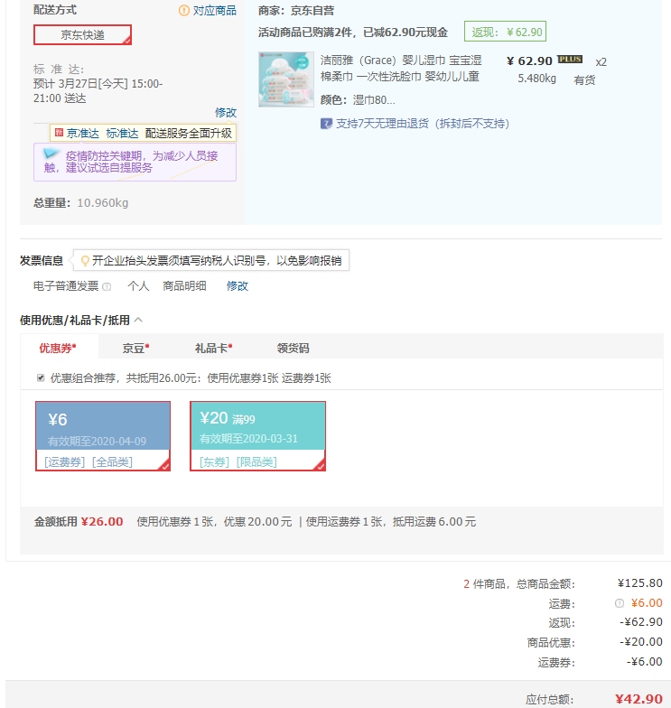Switch to the 领货码 tab
Image resolution: width=671 pixels, height=708 pixels.
[x=293, y=349]
